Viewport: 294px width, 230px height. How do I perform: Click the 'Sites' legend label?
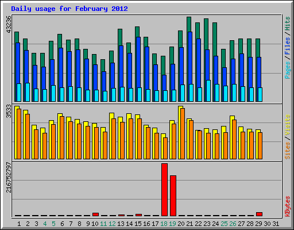[x=288, y=151]
